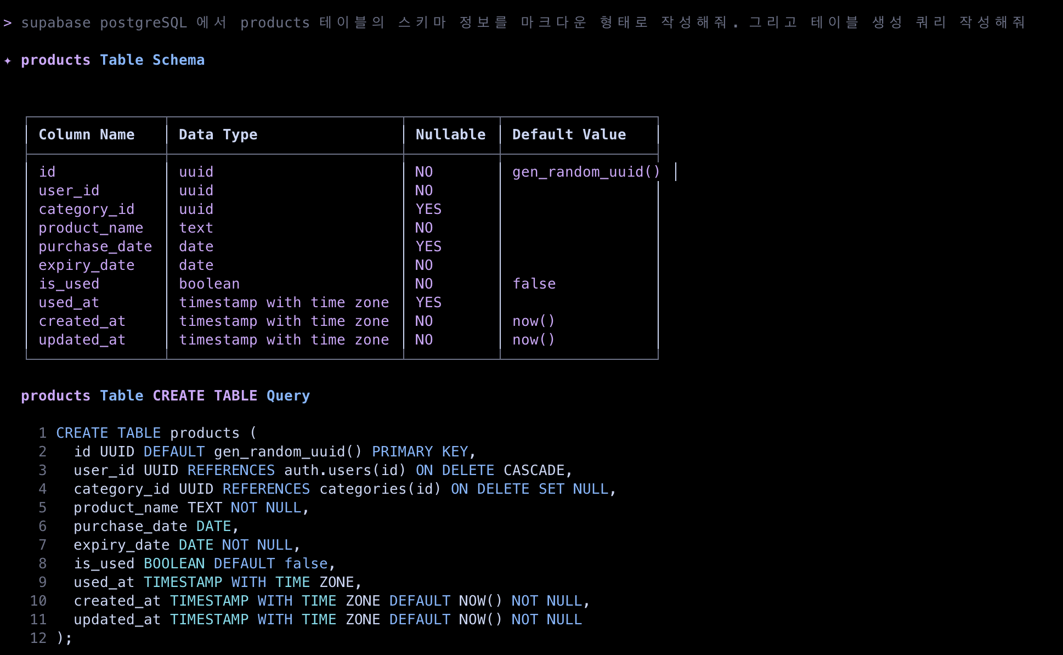Click the boolean data type cell
1063x655 pixels.
[x=209, y=284]
